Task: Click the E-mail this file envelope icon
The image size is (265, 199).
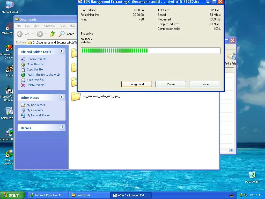Action: (x=23, y=80)
